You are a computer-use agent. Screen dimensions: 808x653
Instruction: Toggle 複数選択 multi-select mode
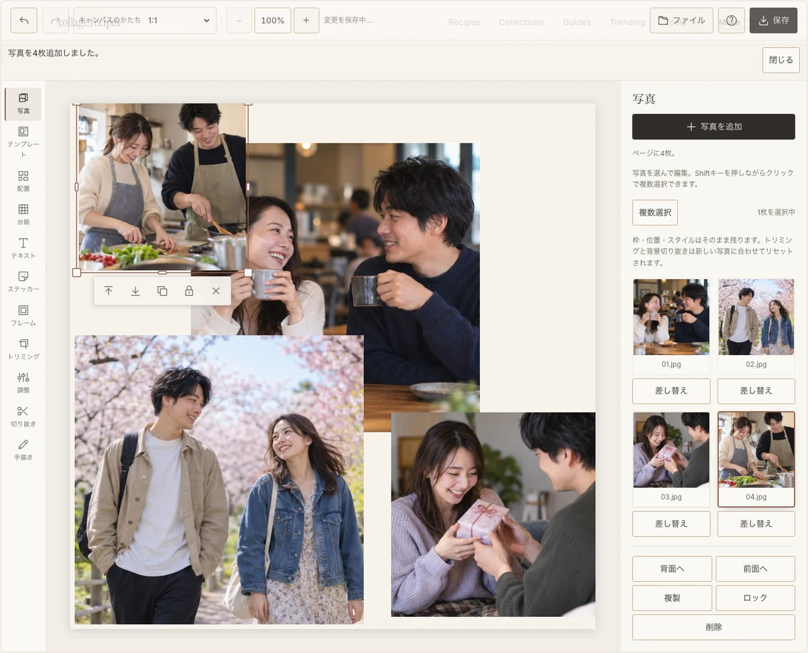655,212
